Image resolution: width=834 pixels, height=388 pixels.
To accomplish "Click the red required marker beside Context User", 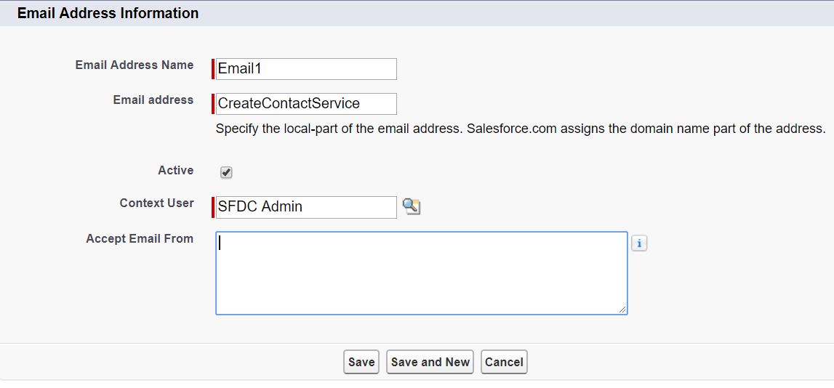I will (x=213, y=207).
